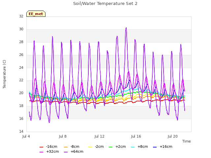Toggle the -16cm series in legend
Viewport: 211px width, 158px height.
point(48,146)
